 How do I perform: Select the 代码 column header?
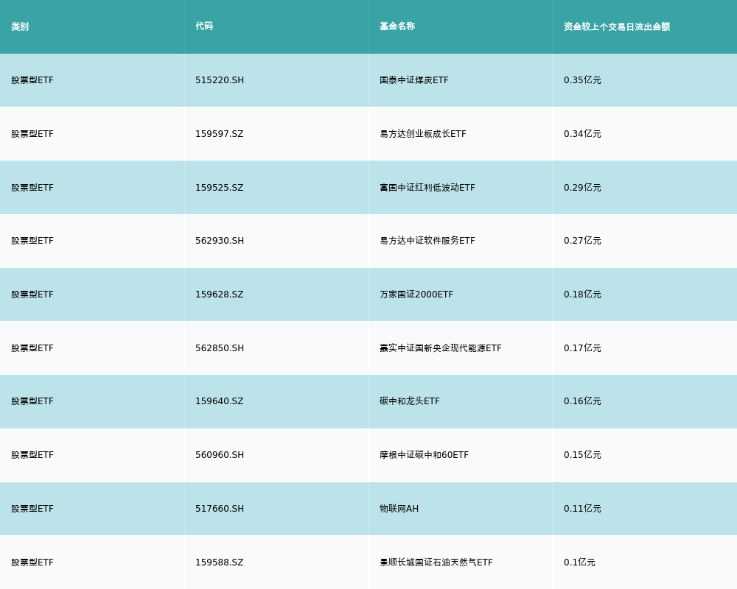coord(204,27)
